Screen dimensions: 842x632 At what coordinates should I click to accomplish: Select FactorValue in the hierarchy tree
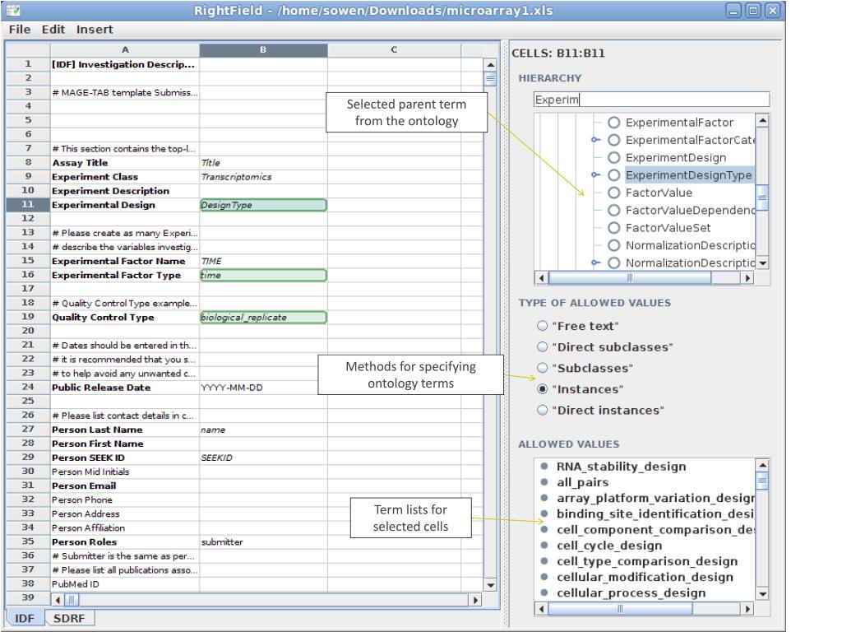pos(659,193)
